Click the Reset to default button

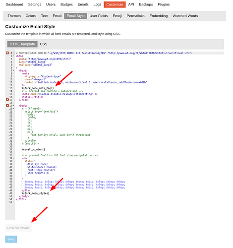coord(18,228)
